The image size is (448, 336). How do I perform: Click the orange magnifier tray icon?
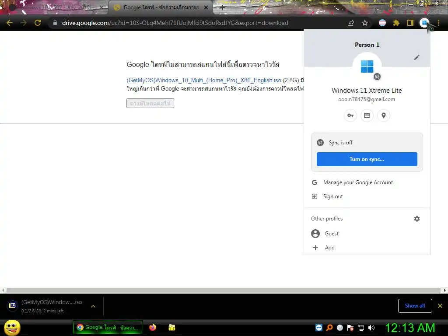coord(329,328)
